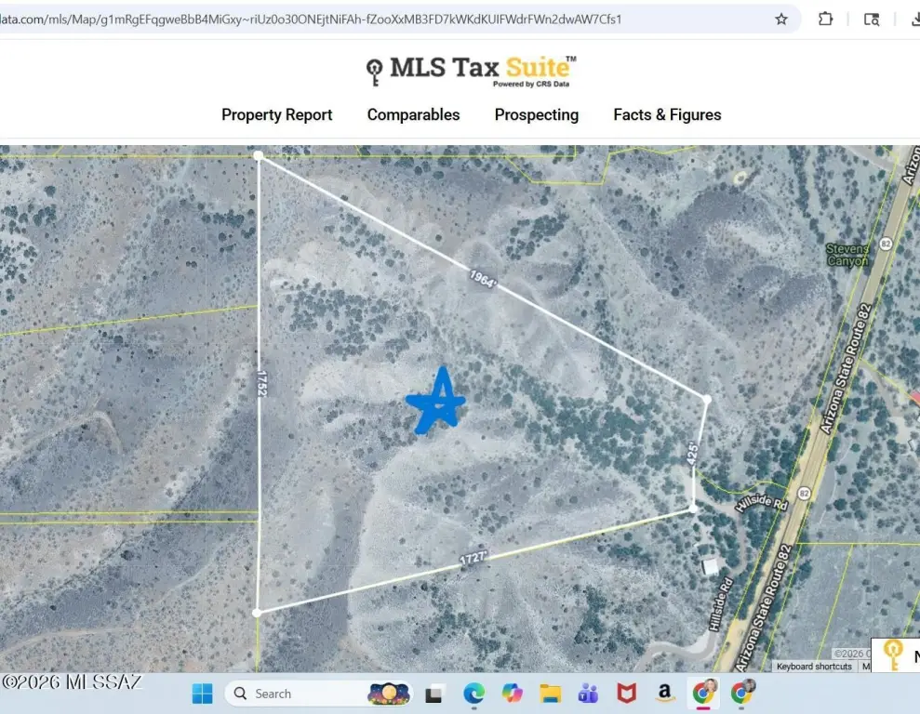The image size is (920, 714).
Task: Click the 1752' parcel boundary label
Action: click(261, 383)
